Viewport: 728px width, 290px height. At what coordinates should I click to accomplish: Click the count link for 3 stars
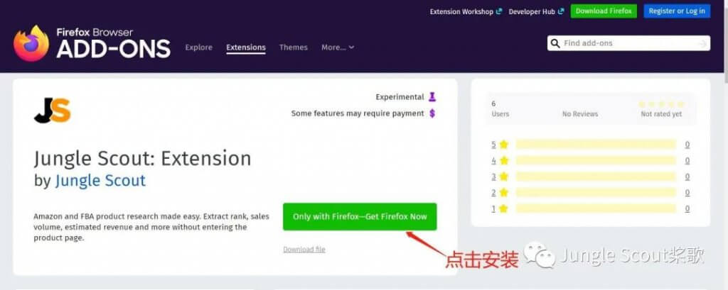click(x=687, y=177)
